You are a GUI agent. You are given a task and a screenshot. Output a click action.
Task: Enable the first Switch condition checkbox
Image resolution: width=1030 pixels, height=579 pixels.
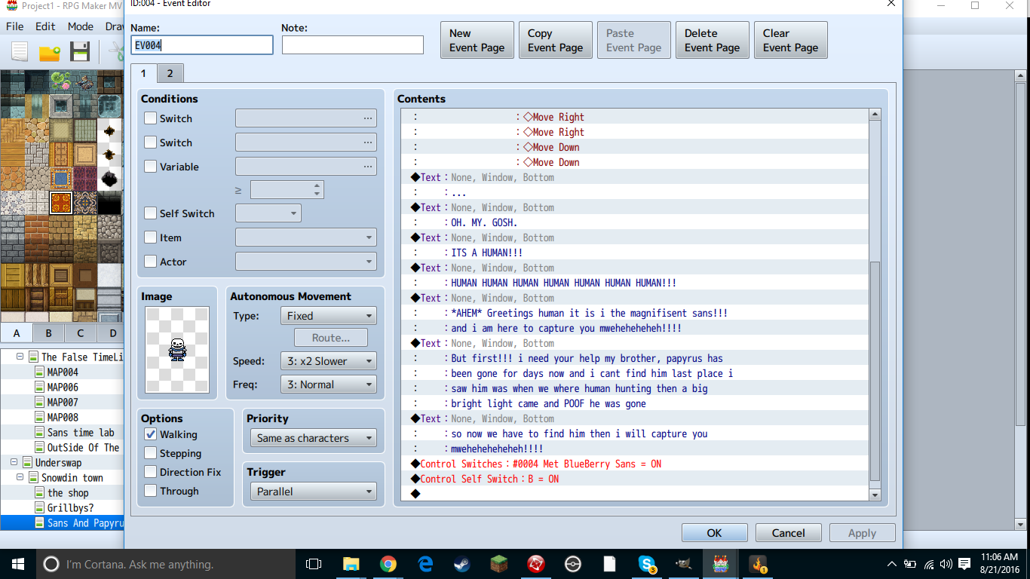pyautogui.click(x=150, y=118)
